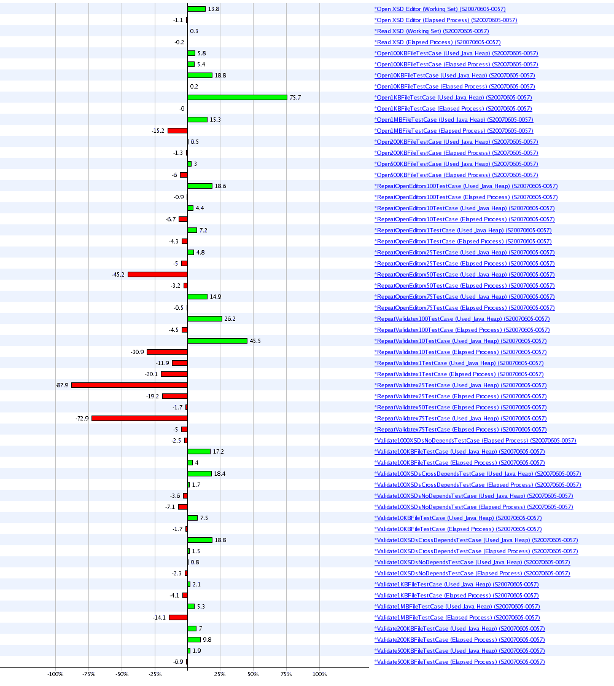The image size is (614, 686).
Task: Click the 'Read XSD (Elapsed Process)' link
Action: click(x=437, y=42)
